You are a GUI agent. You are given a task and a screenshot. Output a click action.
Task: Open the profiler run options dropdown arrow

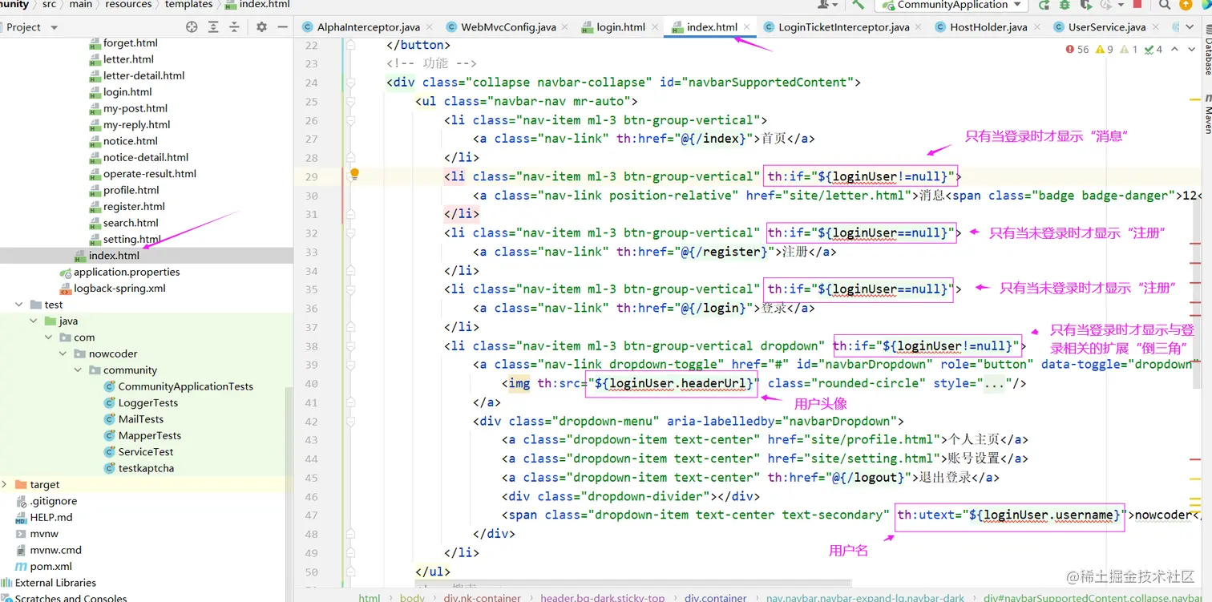click(x=1121, y=4)
